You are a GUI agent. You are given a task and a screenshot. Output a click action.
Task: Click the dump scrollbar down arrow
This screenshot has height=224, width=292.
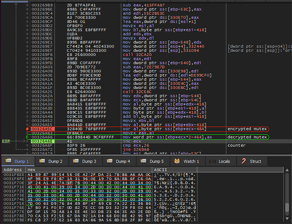click(x=287, y=219)
